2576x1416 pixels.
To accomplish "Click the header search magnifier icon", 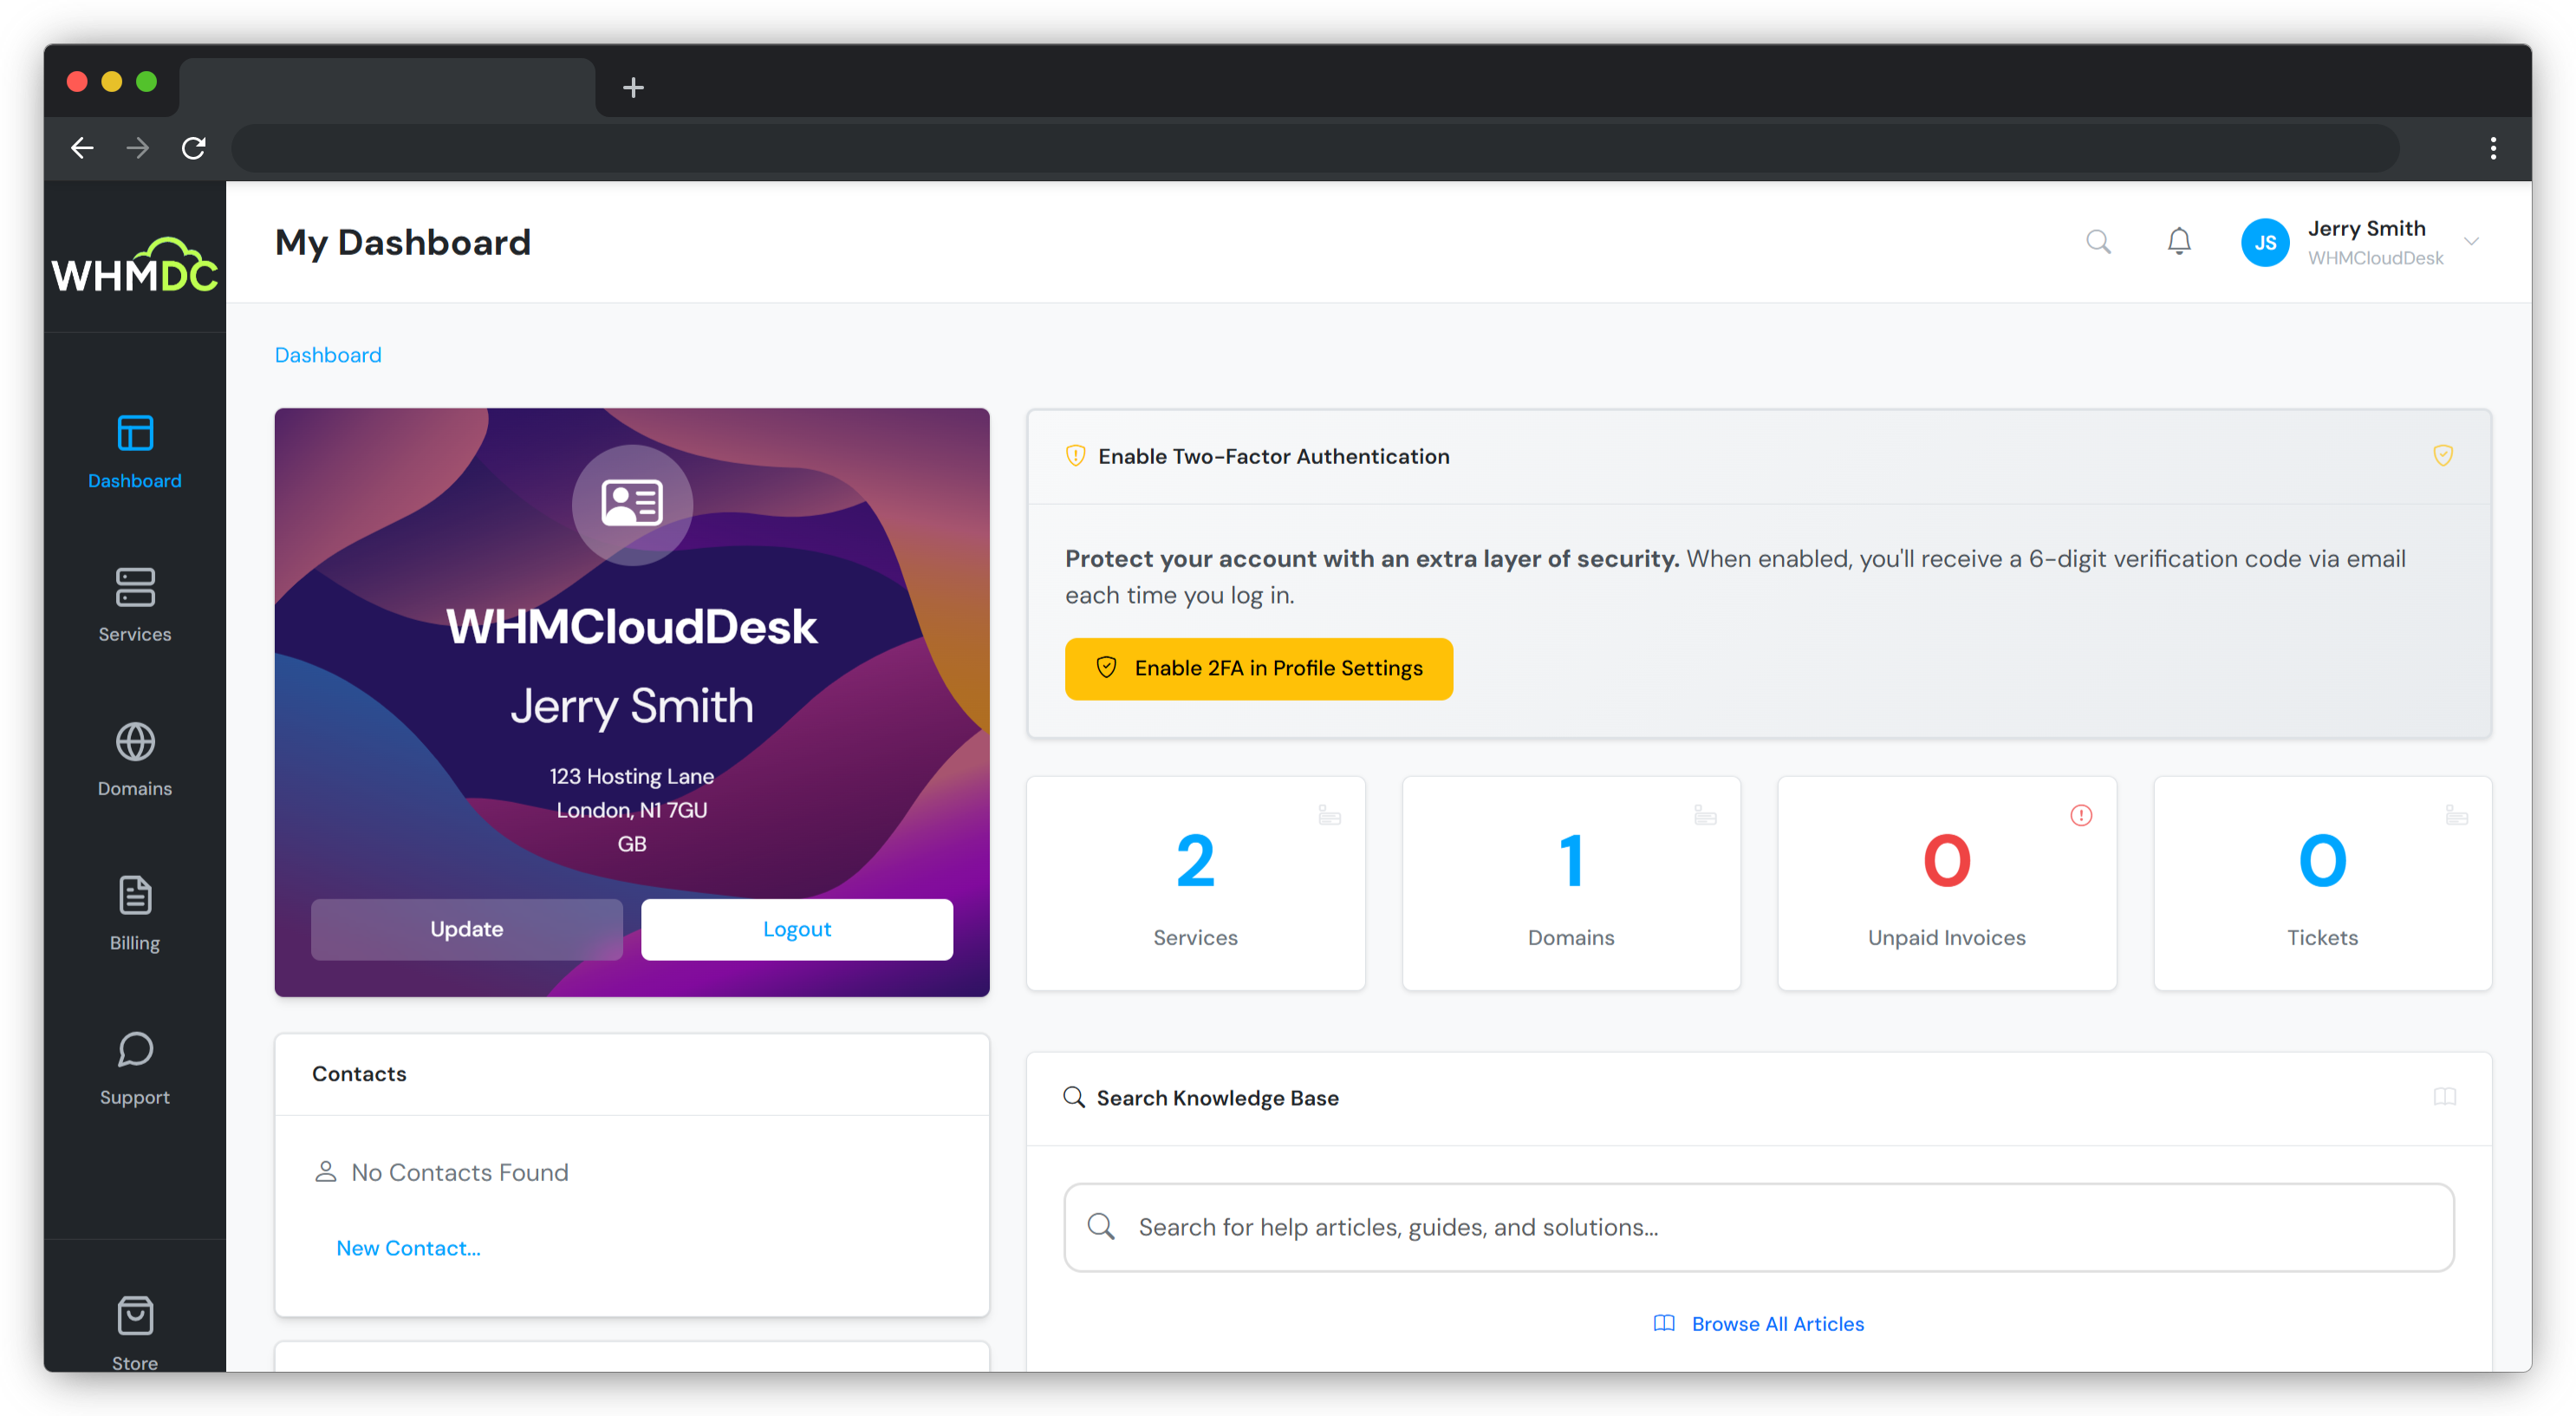I will [x=2098, y=241].
